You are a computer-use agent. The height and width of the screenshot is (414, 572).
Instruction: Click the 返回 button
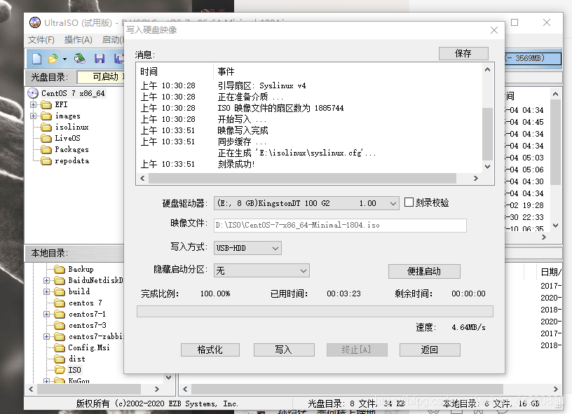point(430,350)
